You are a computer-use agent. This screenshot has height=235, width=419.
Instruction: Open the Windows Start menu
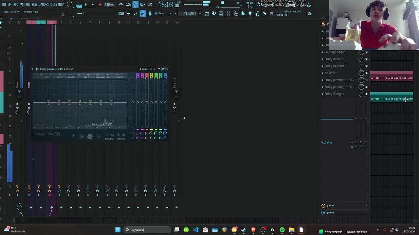click(x=118, y=230)
